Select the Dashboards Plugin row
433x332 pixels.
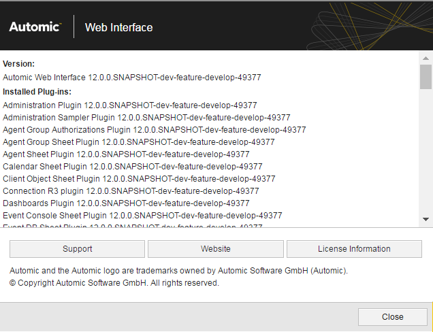[126, 203]
